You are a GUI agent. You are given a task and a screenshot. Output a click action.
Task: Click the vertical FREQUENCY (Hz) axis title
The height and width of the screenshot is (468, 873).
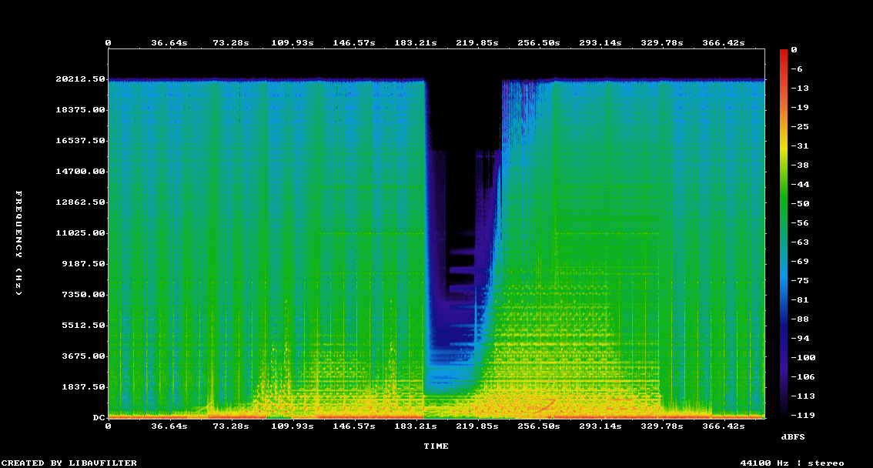(20, 242)
